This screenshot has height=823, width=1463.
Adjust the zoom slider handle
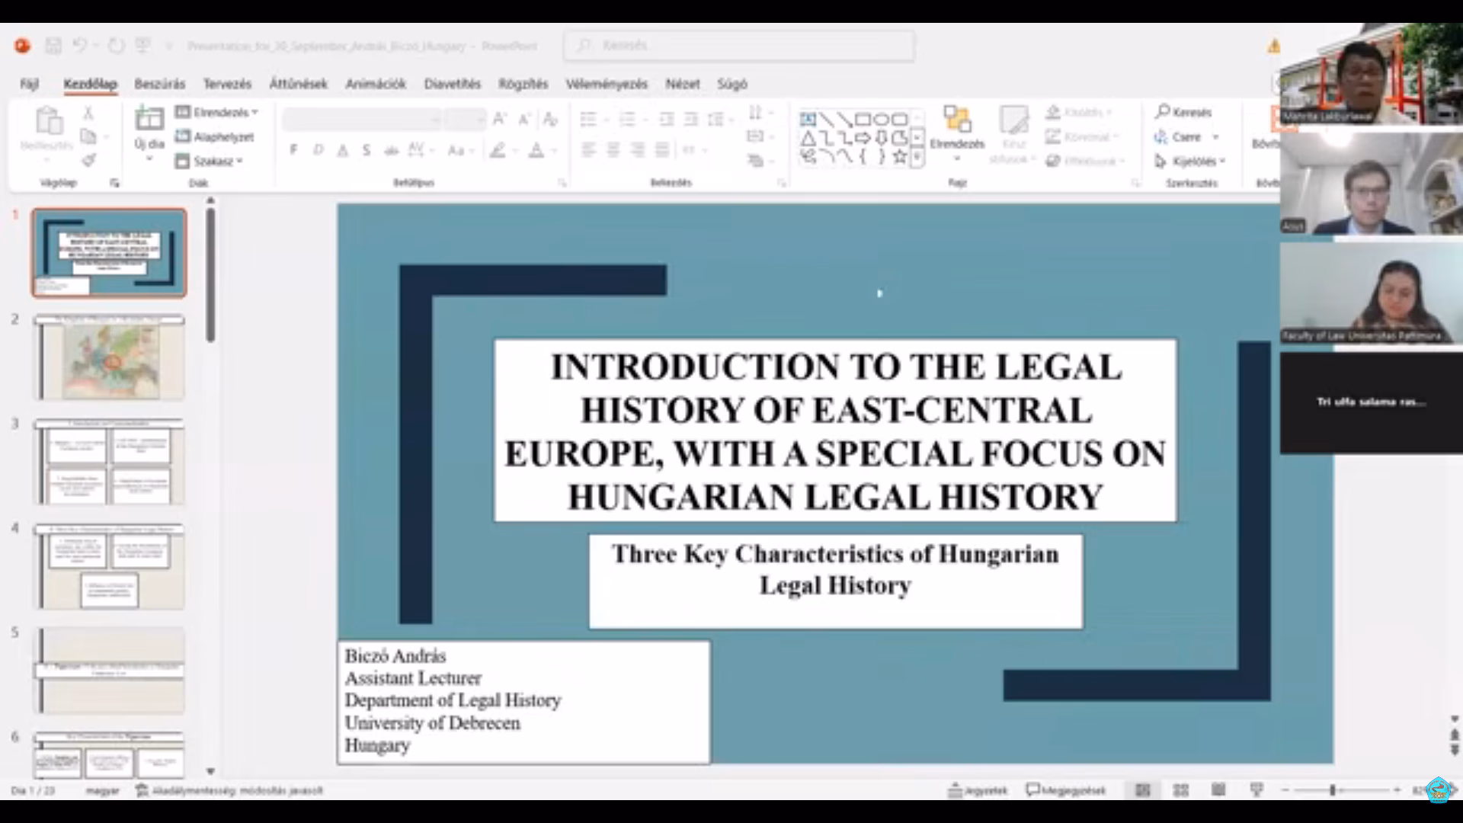[x=1333, y=790]
